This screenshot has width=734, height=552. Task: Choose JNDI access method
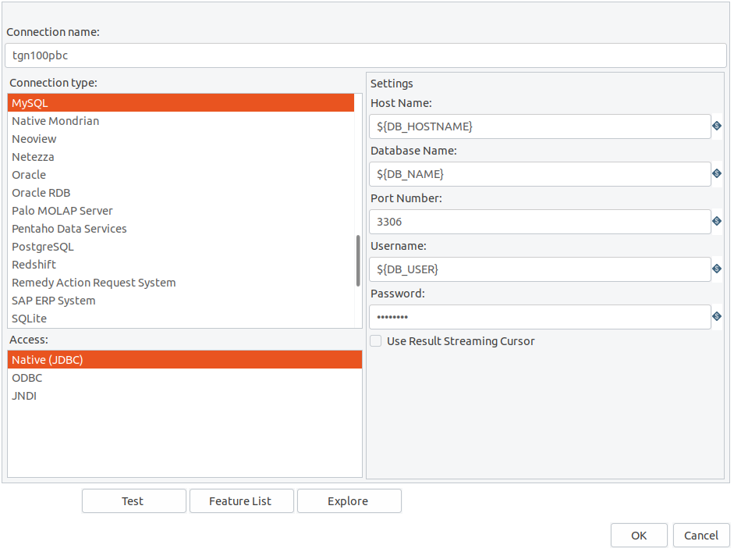click(x=185, y=396)
